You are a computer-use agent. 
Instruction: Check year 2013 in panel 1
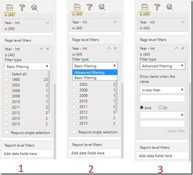(7, 118)
